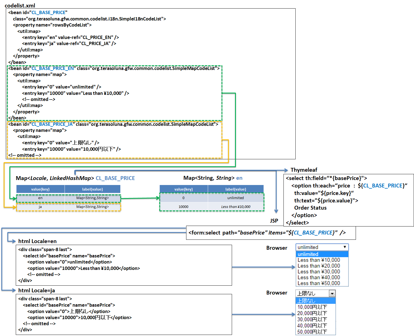The image size is (414, 336).
Task: Open the English "unlimited" combo box arrow
Action: click(x=345, y=247)
